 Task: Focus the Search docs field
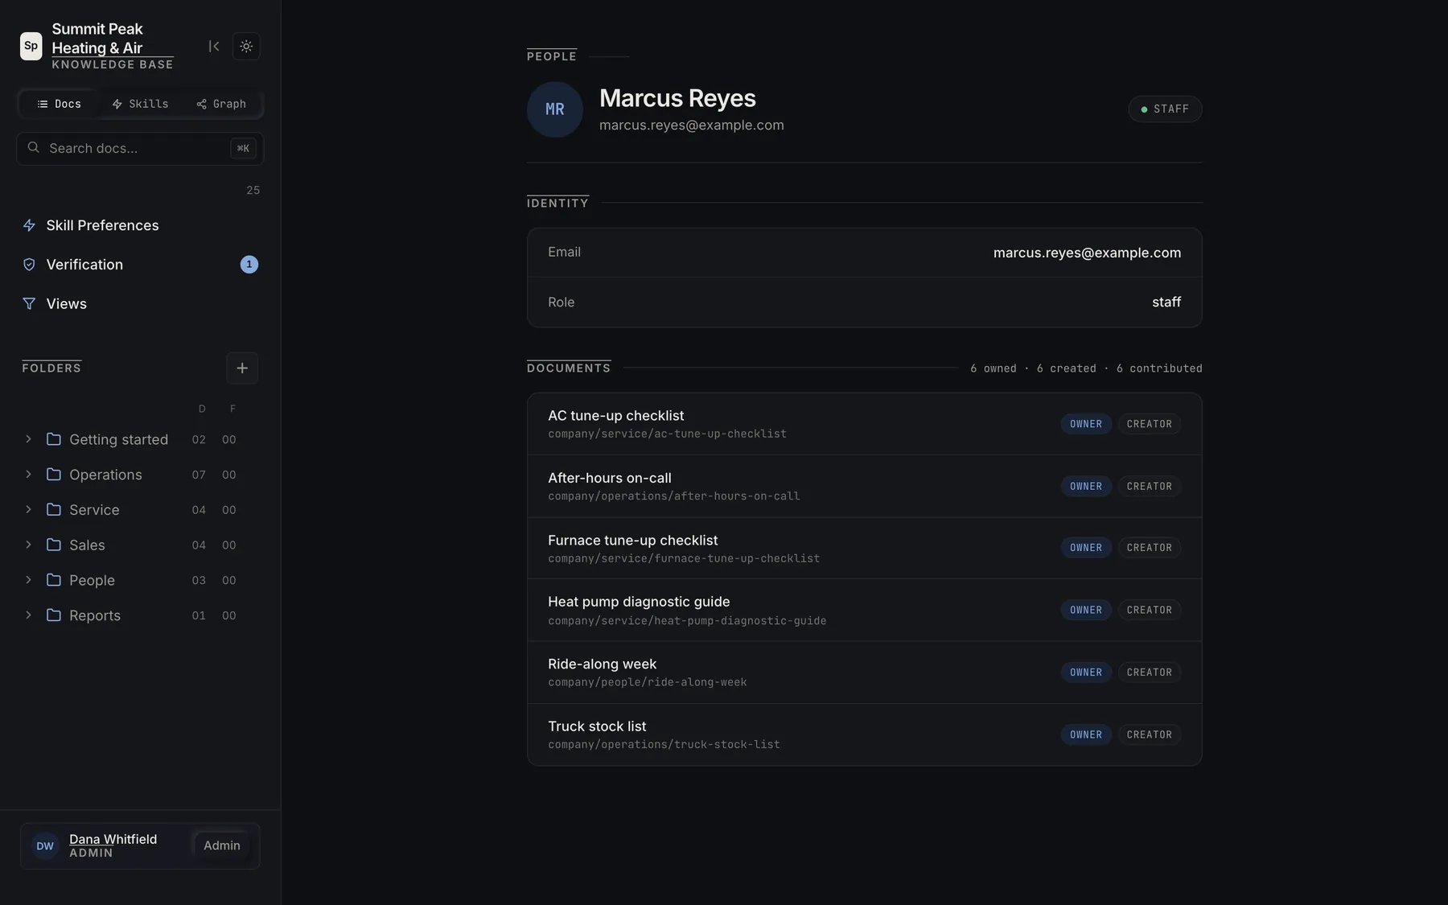pos(140,148)
